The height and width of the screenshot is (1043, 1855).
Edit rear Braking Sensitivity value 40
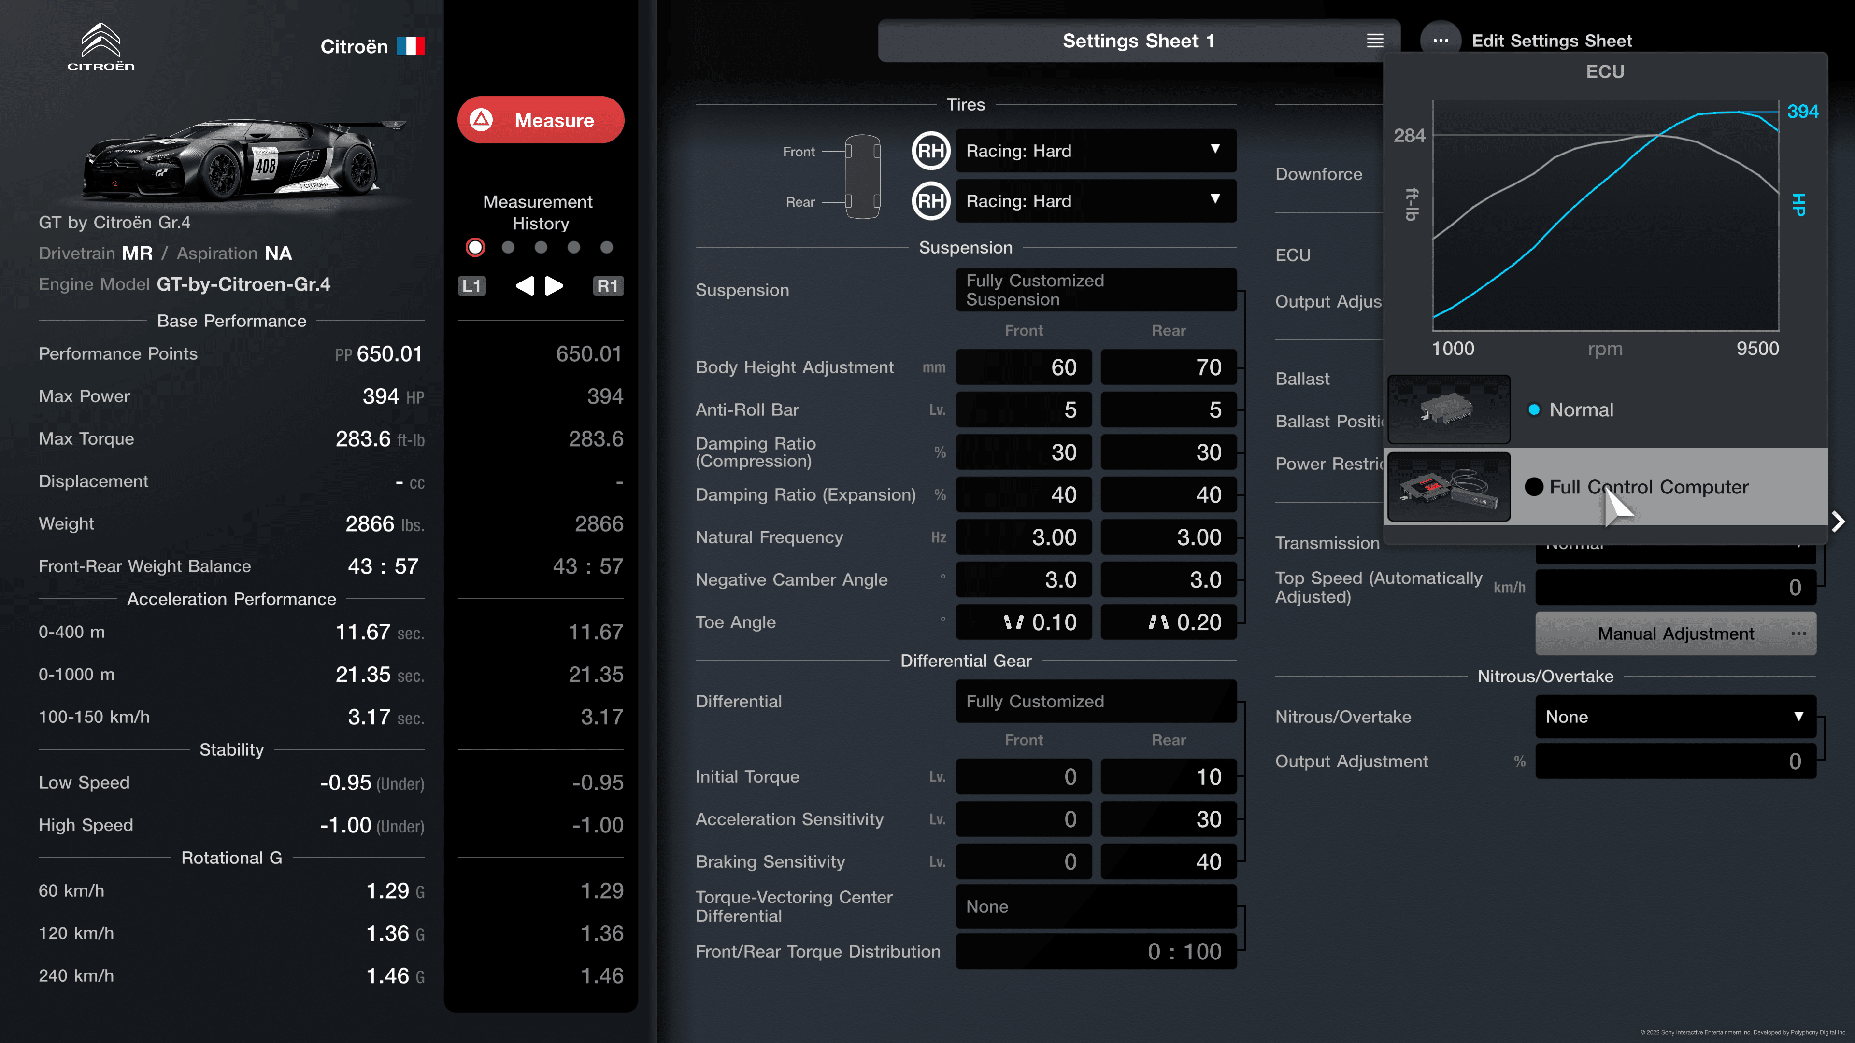tap(1168, 861)
